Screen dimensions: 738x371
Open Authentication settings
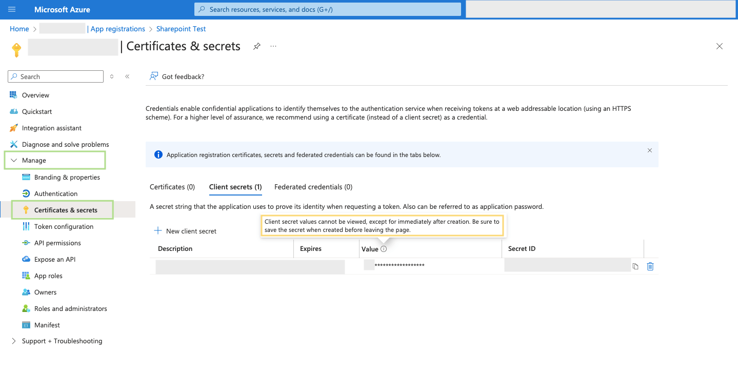[x=56, y=193]
